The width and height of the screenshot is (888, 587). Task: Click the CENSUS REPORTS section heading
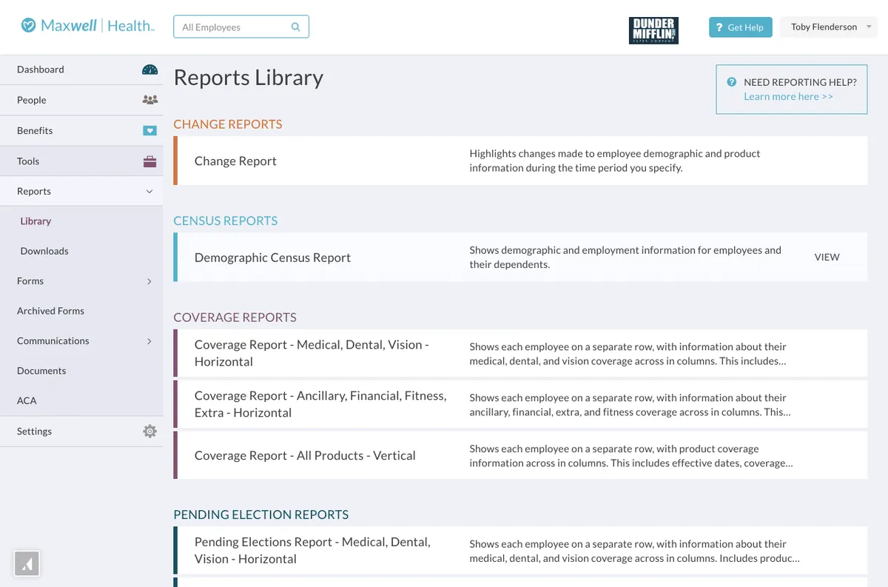click(226, 221)
